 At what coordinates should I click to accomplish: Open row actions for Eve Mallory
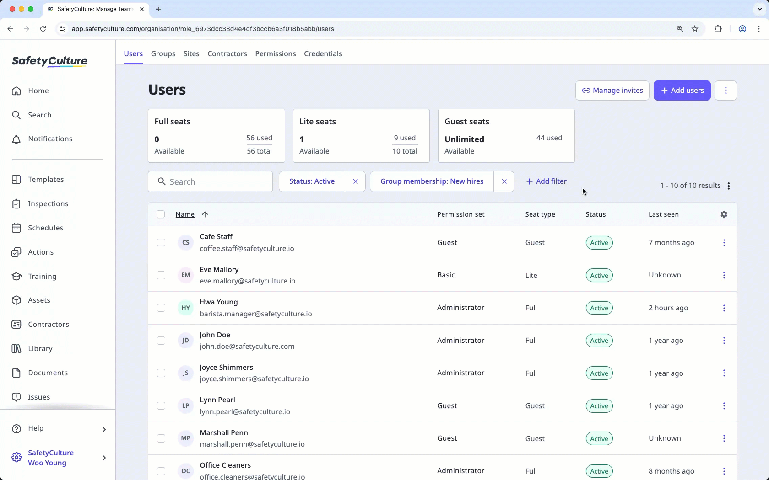[x=724, y=275]
